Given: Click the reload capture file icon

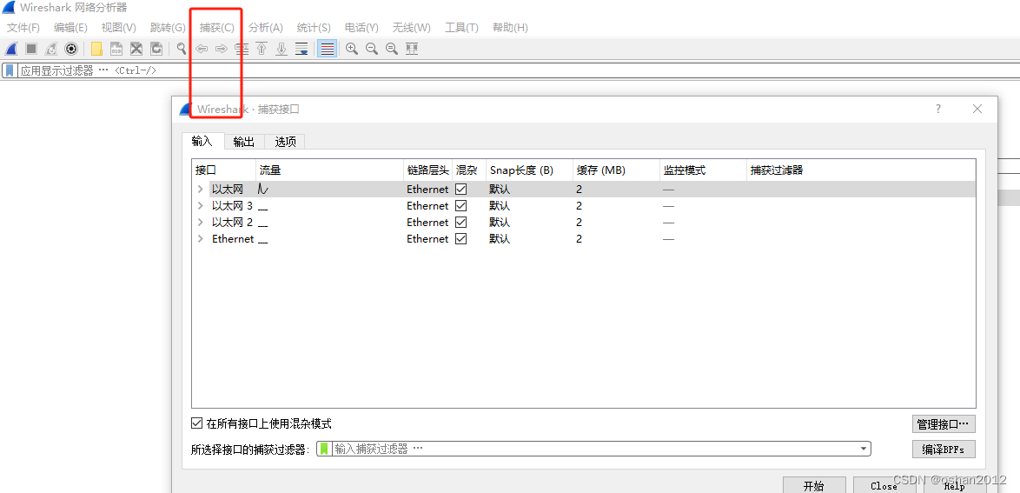Looking at the screenshot, I should [x=156, y=49].
